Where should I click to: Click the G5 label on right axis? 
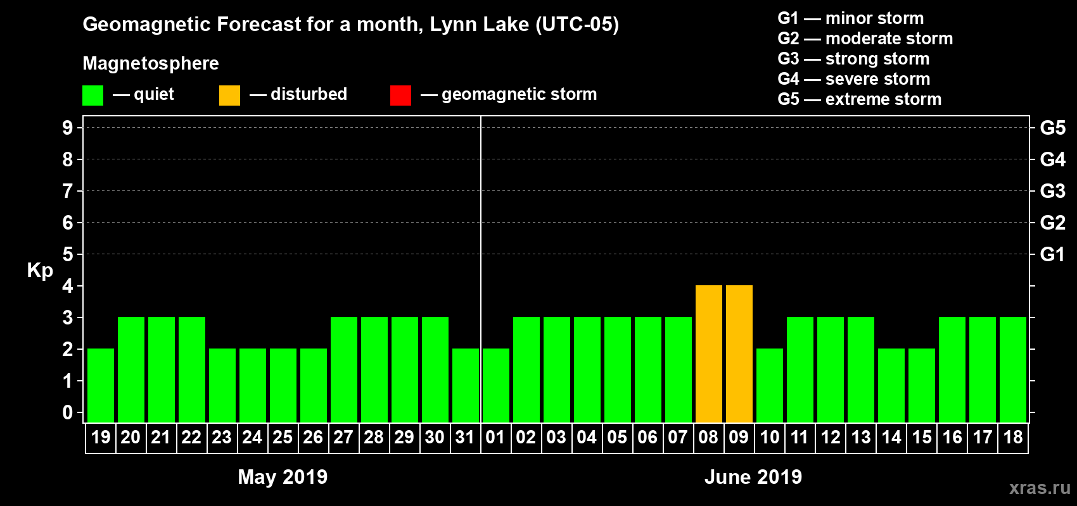[1052, 128]
